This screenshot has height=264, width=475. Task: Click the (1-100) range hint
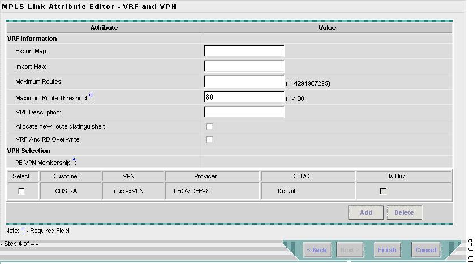pyautogui.click(x=296, y=99)
